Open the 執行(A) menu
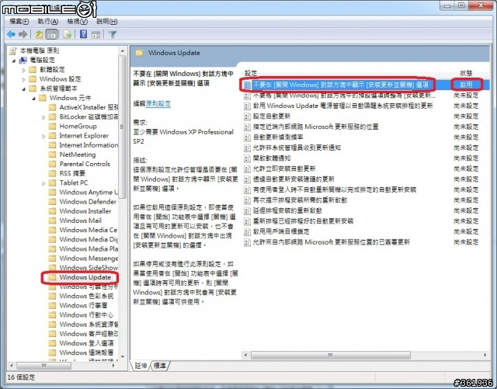The width and height of the screenshot is (497, 389). [47, 21]
